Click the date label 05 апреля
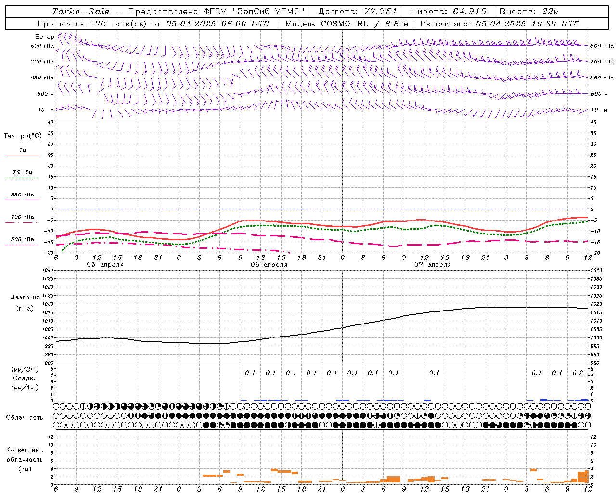This screenshot has height=493, width=616. pyautogui.click(x=105, y=265)
